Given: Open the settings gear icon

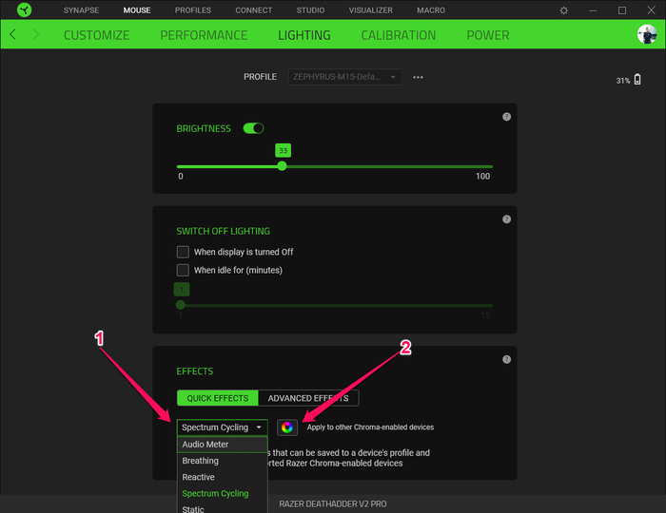Looking at the screenshot, I should point(563,10).
